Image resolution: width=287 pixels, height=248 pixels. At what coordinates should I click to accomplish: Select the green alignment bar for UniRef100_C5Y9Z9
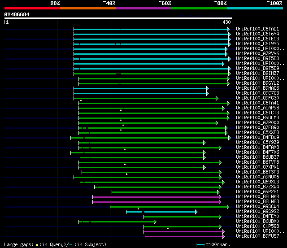click(x=142, y=143)
